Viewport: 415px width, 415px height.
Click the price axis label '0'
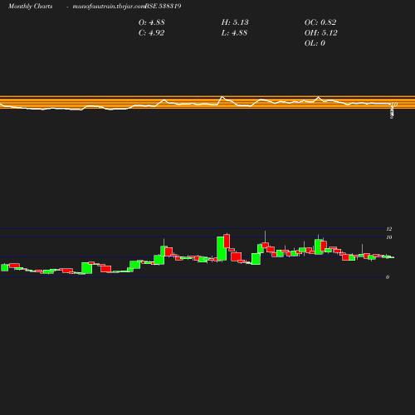388,277
